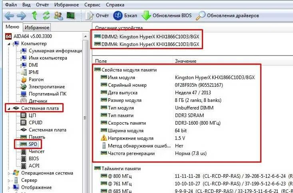
Task: Open the Сервис menu
Action: click(x=92, y=5)
